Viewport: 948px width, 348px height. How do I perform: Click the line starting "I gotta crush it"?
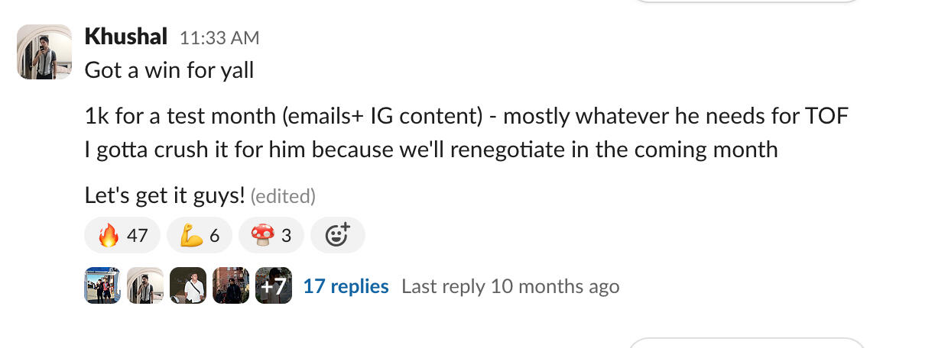(430, 149)
